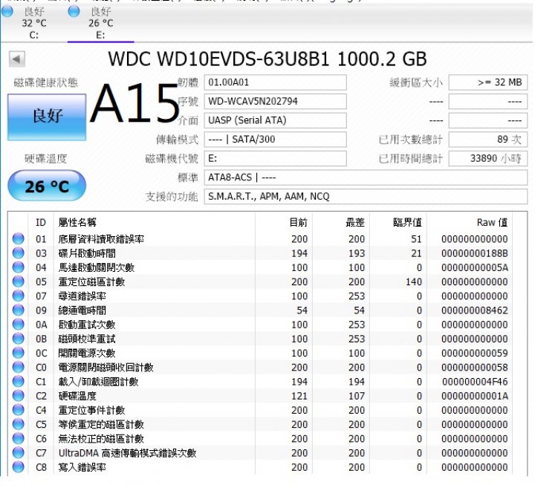
Task: Select the 底層資料讀取錯誤率 attribute row
Action: (260, 238)
